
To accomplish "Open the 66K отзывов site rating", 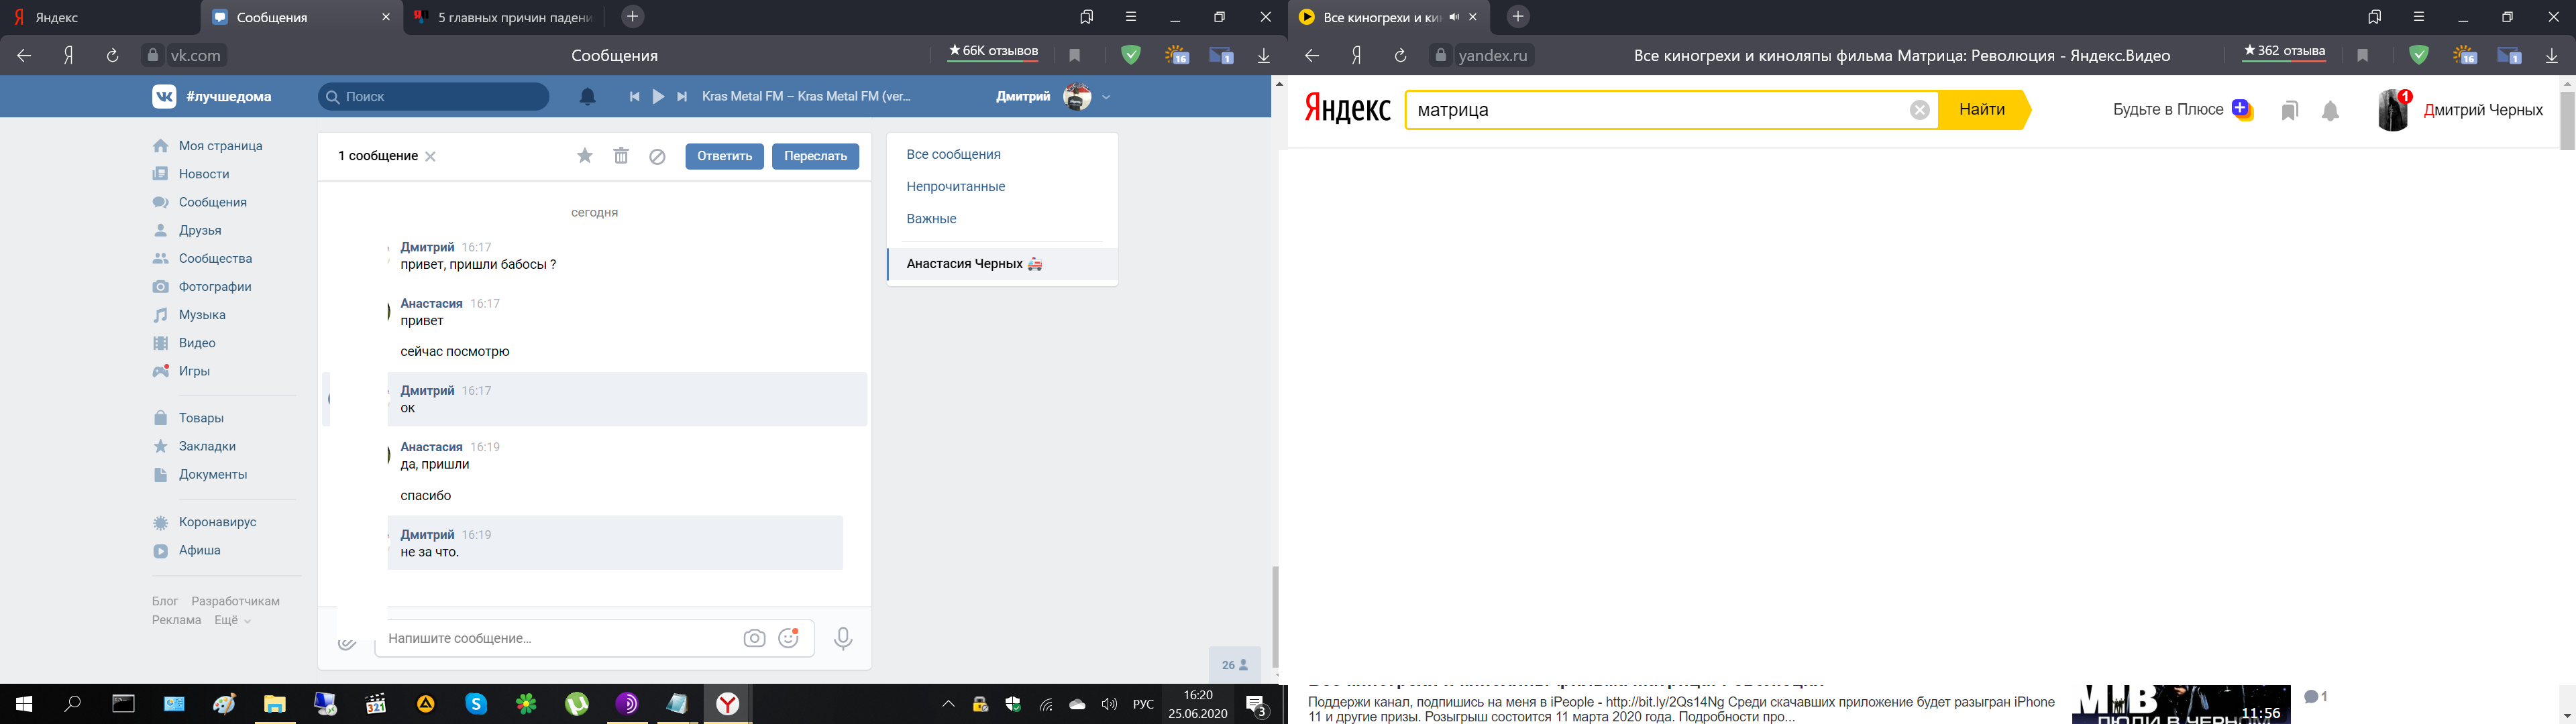I will [x=993, y=52].
